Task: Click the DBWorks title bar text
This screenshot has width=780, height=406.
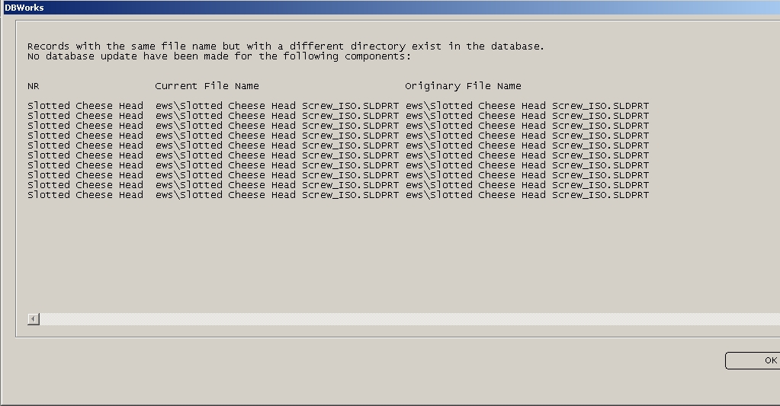Action: point(24,8)
